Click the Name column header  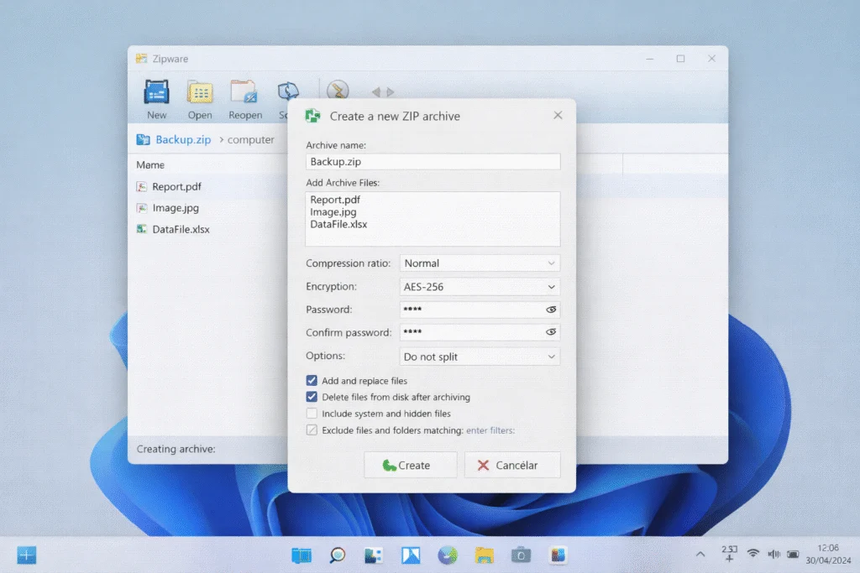click(x=149, y=164)
